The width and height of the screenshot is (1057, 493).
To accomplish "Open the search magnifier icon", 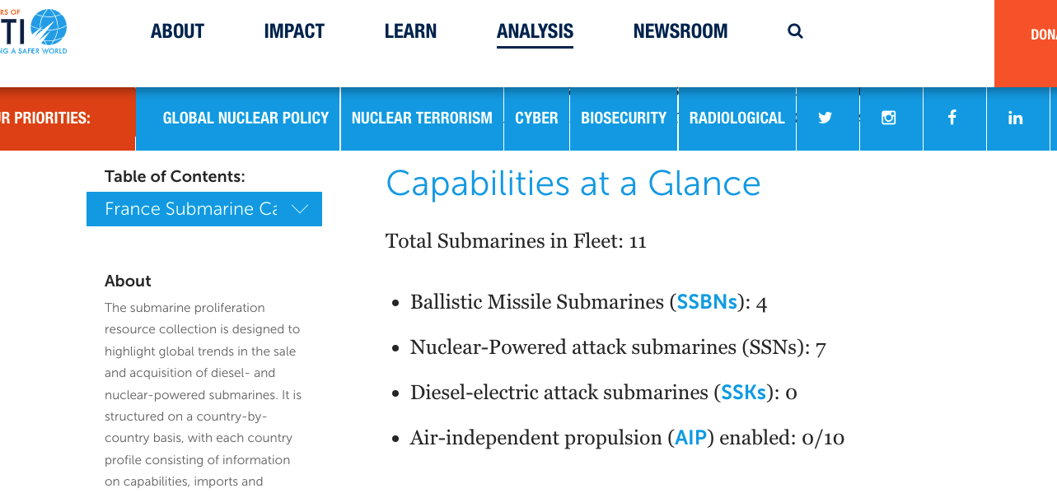I will 795,31.
